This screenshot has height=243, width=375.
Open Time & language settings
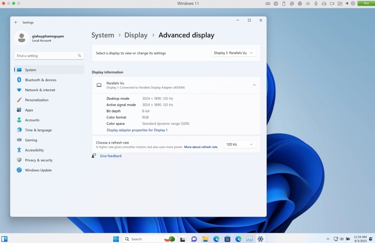coord(49,130)
